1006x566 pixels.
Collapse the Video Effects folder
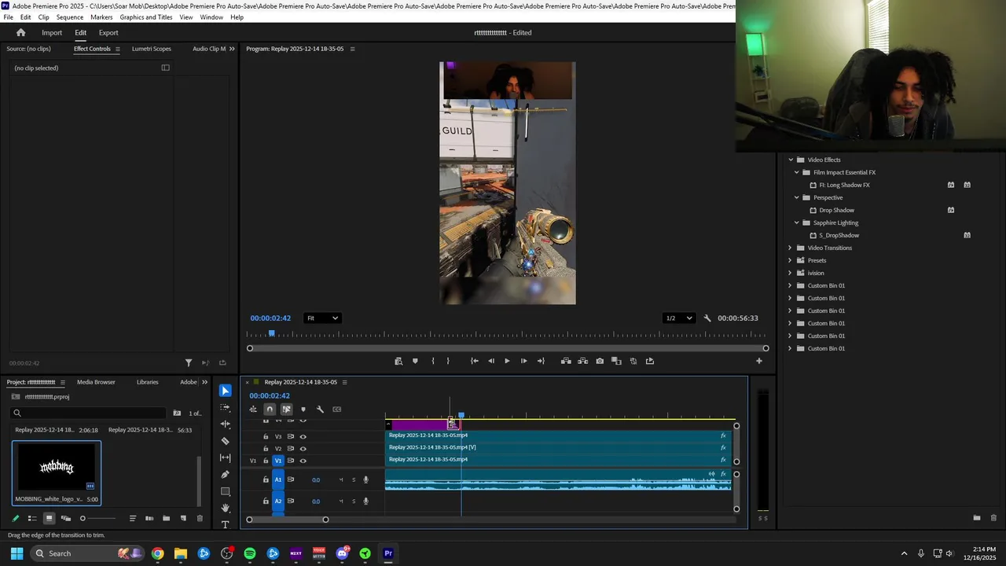791,160
